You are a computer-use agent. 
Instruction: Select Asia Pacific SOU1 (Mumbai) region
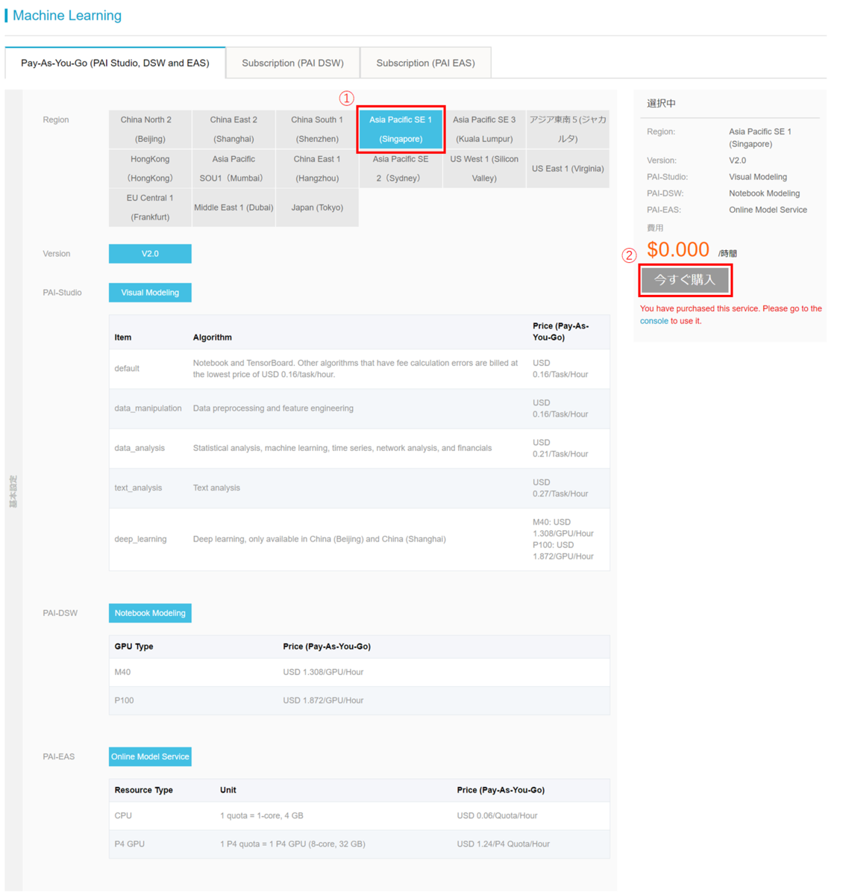(234, 169)
